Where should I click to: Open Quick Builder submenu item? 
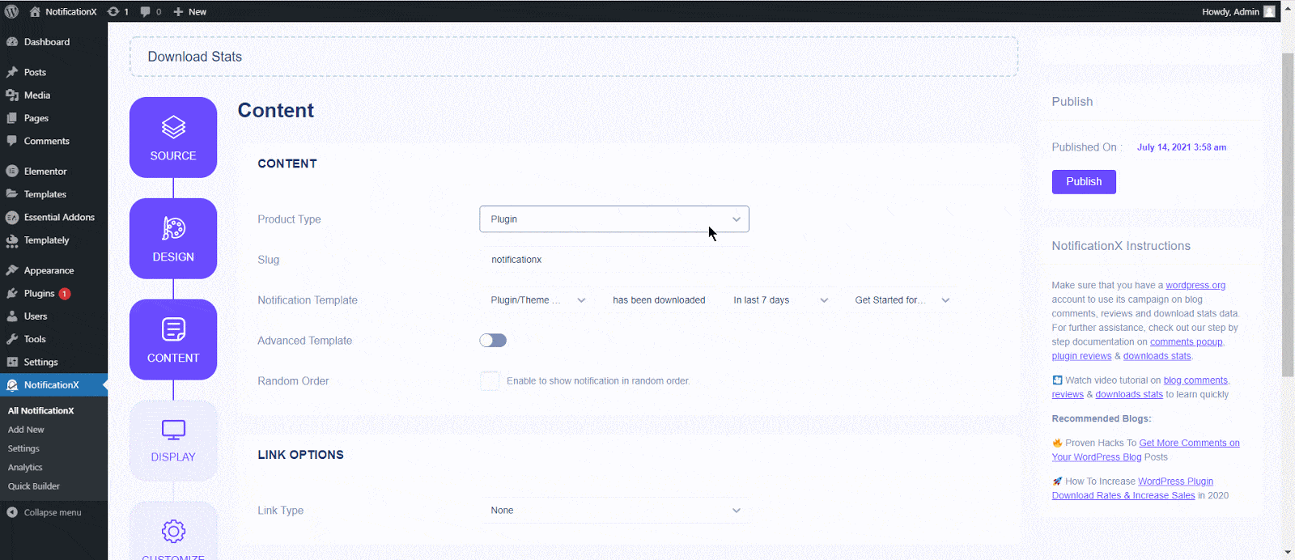tap(34, 486)
